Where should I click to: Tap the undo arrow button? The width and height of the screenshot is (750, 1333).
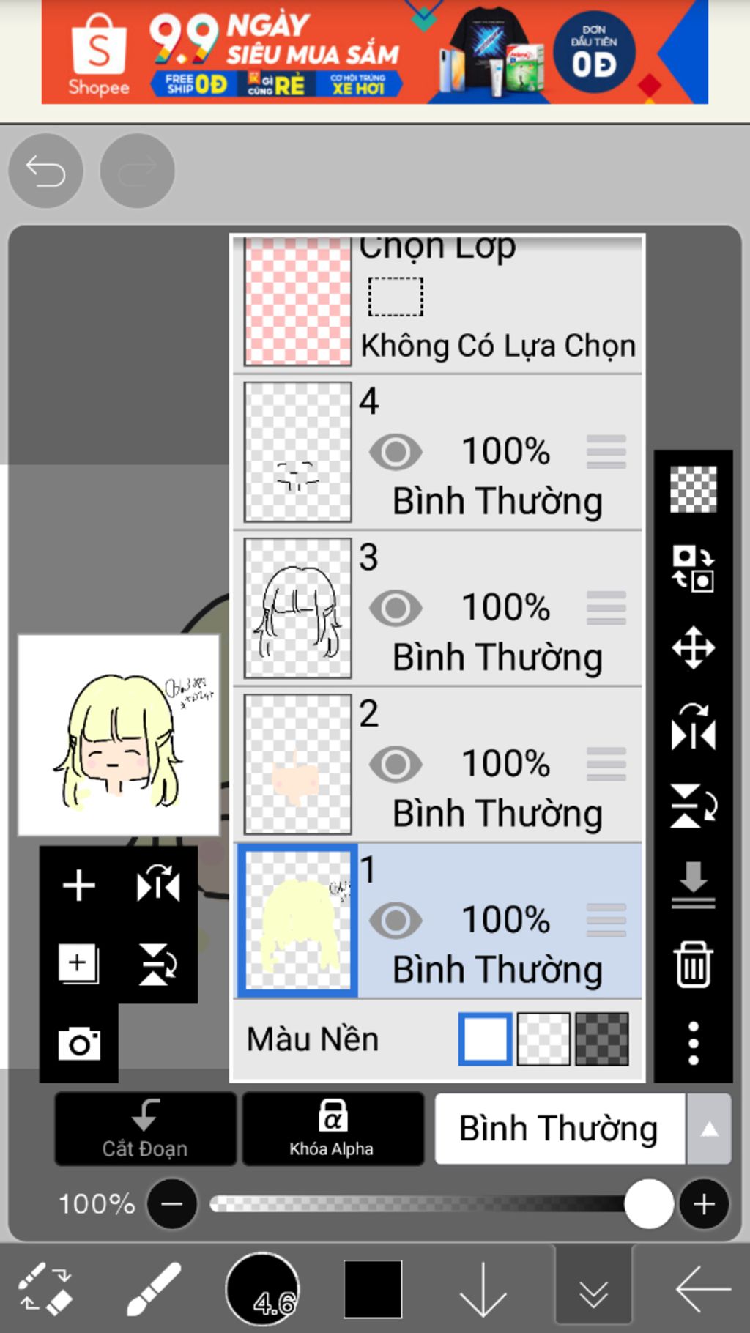pos(45,171)
